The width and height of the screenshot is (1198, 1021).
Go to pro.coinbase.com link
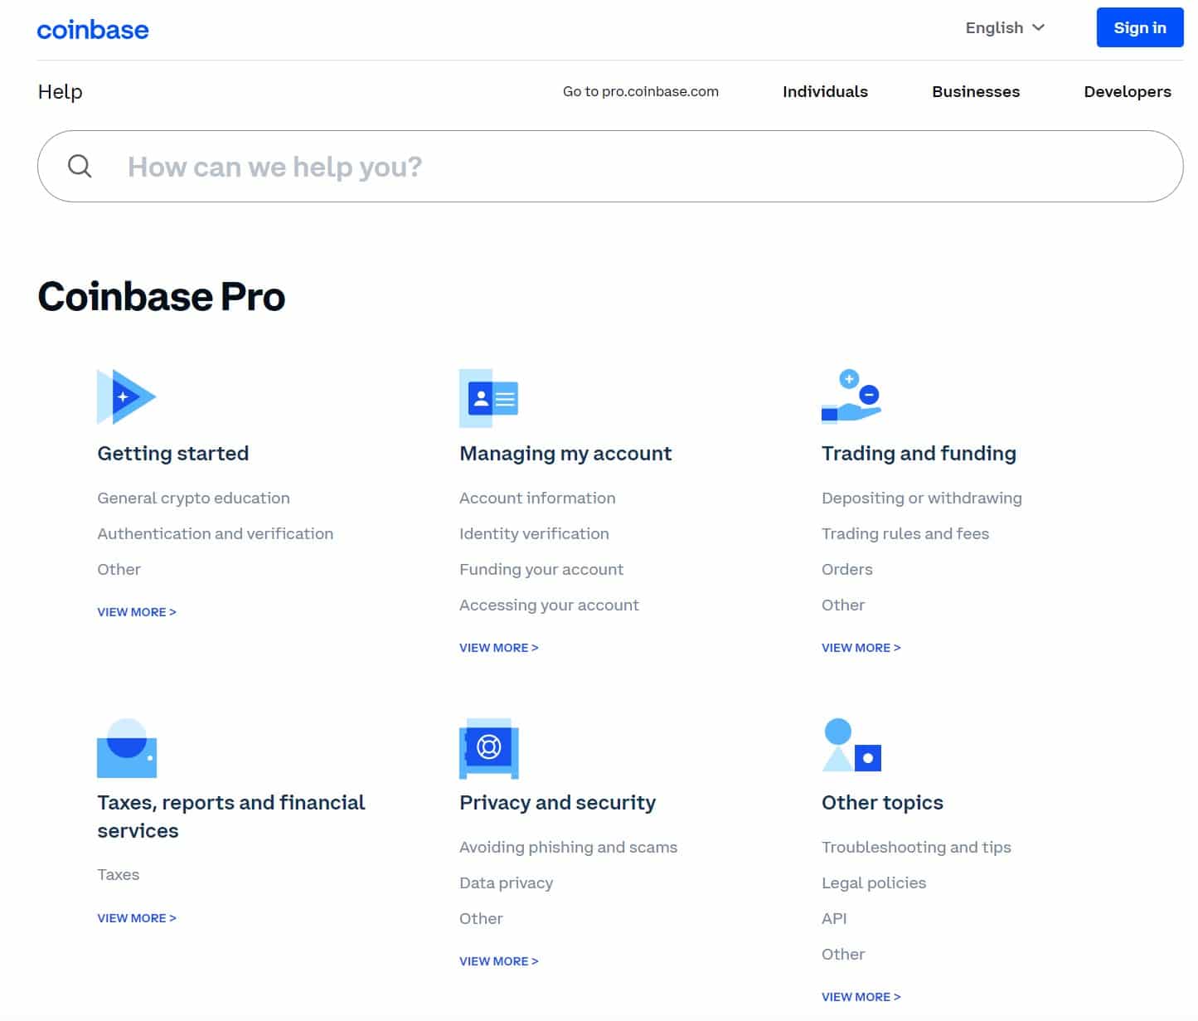(641, 91)
